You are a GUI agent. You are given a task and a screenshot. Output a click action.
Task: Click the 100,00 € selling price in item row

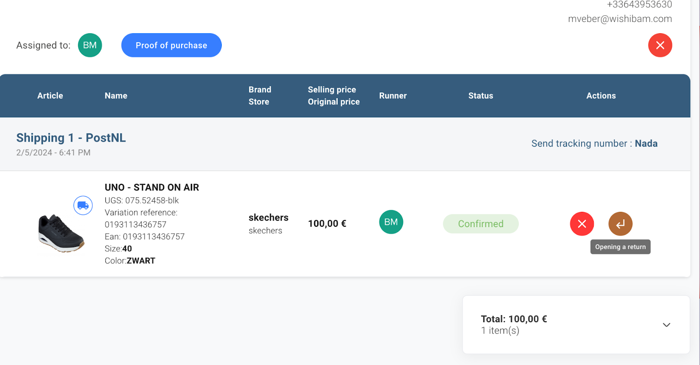point(327,224)
